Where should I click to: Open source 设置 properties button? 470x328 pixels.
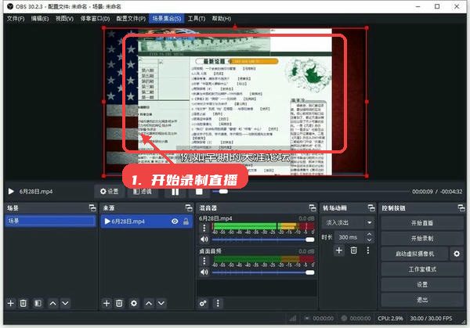pos(110,191)
